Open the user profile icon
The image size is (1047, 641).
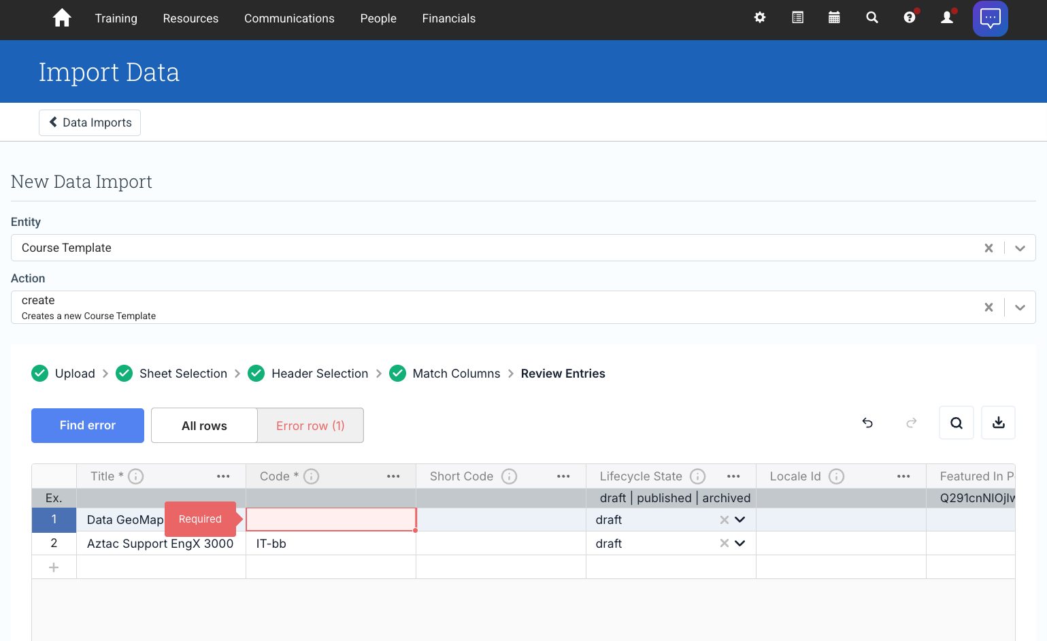(947, 18)
